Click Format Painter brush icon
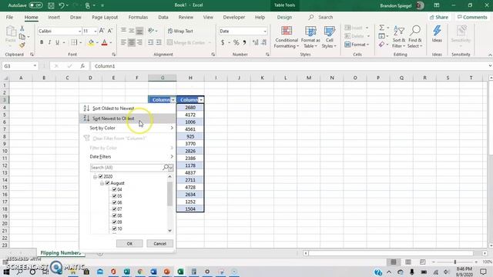Viewport: 493px width, 277px height. [x=22, y=45]
